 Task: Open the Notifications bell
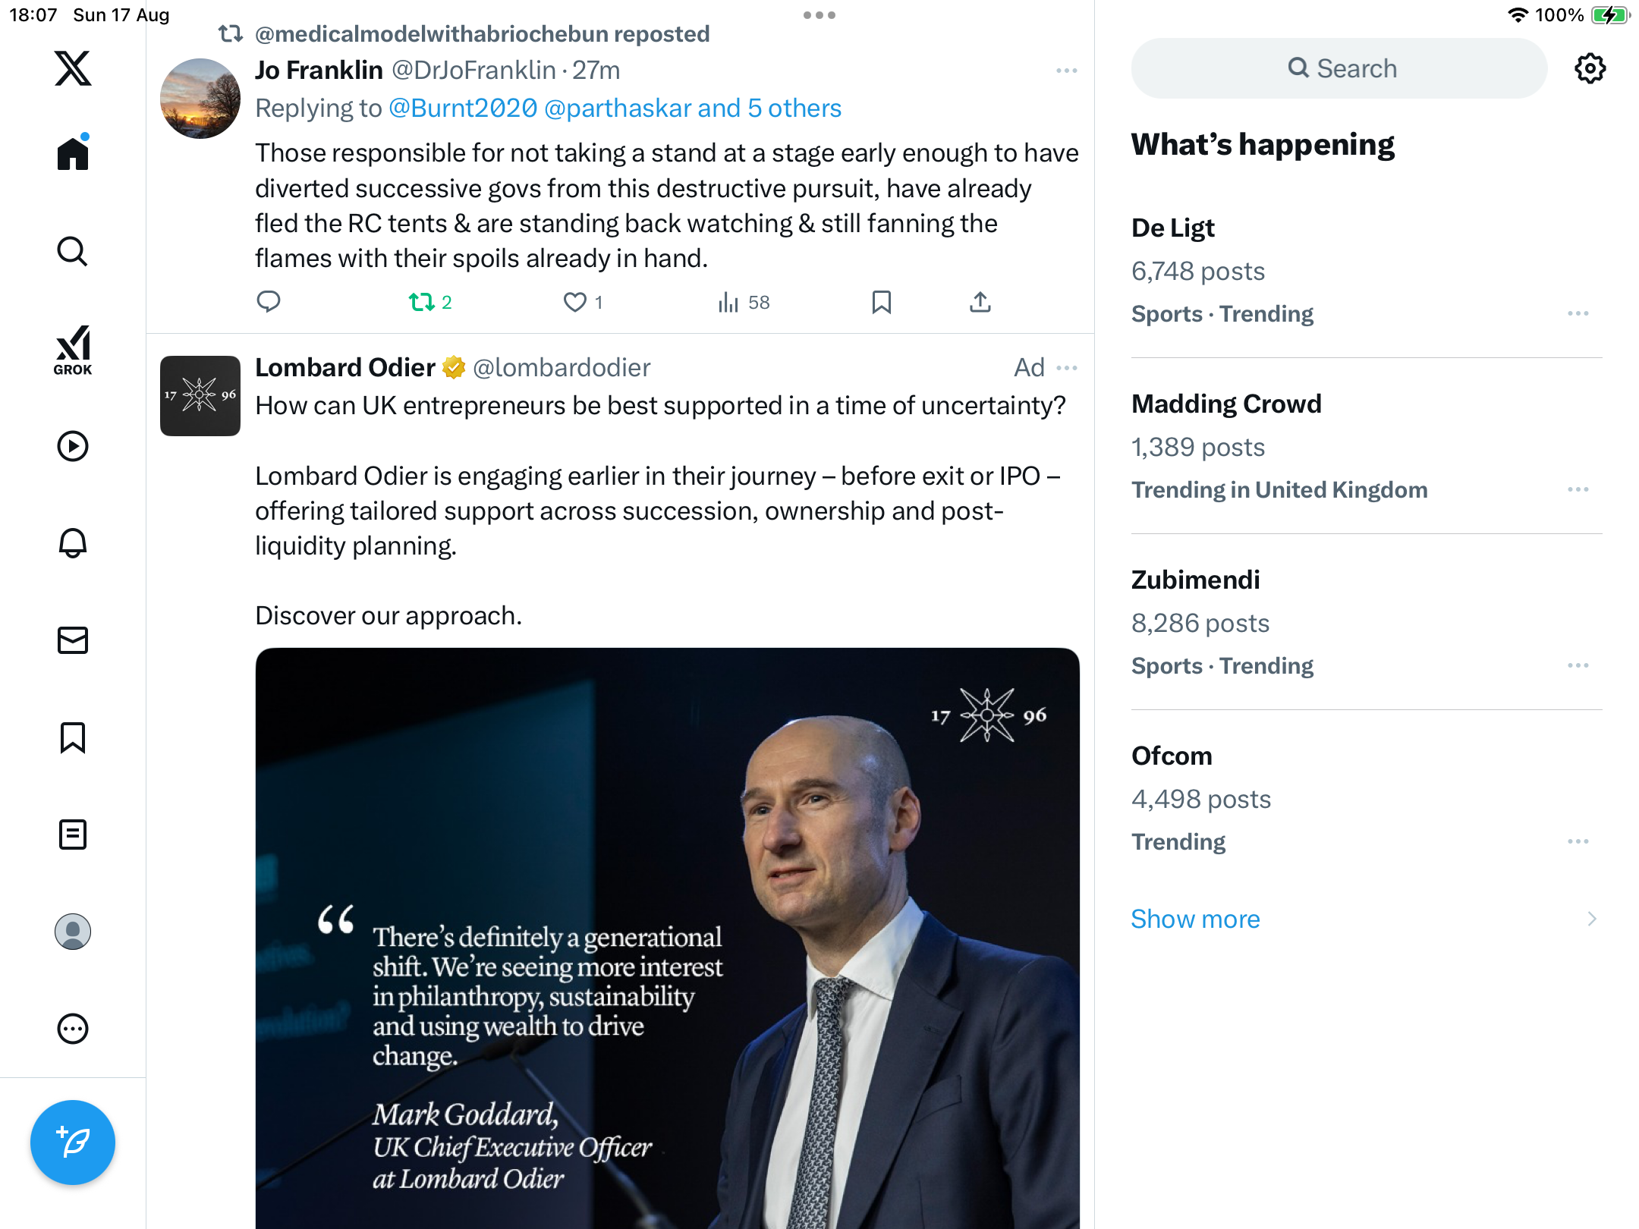pos(73,543)
